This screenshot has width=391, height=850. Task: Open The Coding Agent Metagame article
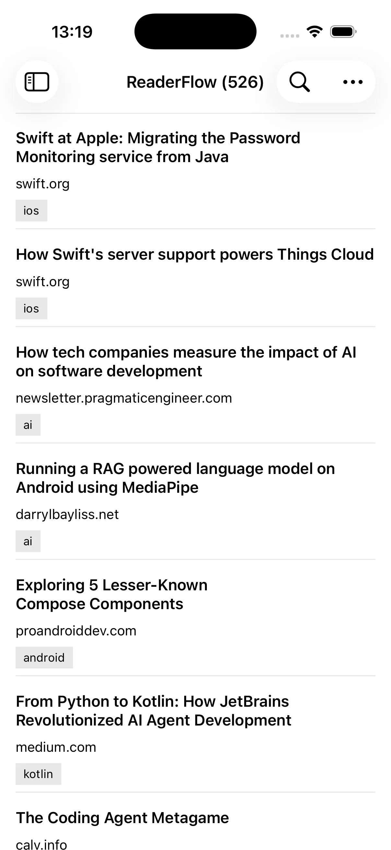pos(122,818)
